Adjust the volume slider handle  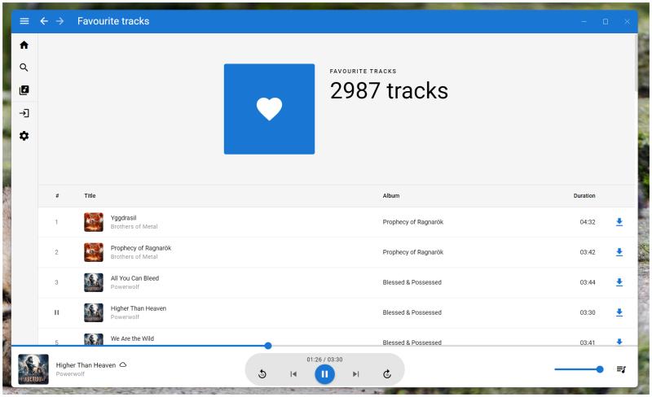click(600, 369)
